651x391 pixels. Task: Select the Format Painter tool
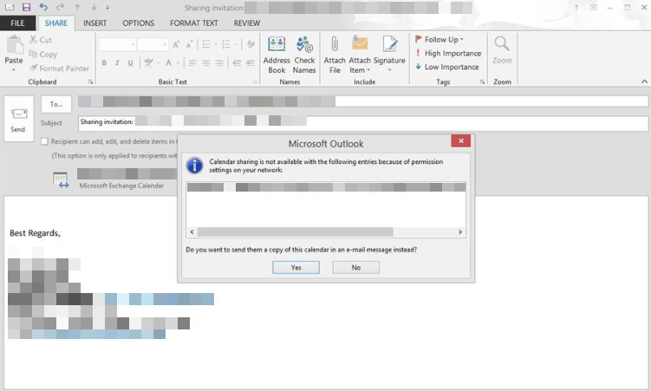pos(59,68)
